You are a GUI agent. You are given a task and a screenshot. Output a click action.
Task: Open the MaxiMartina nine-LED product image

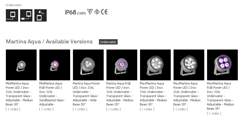(189, 65)
